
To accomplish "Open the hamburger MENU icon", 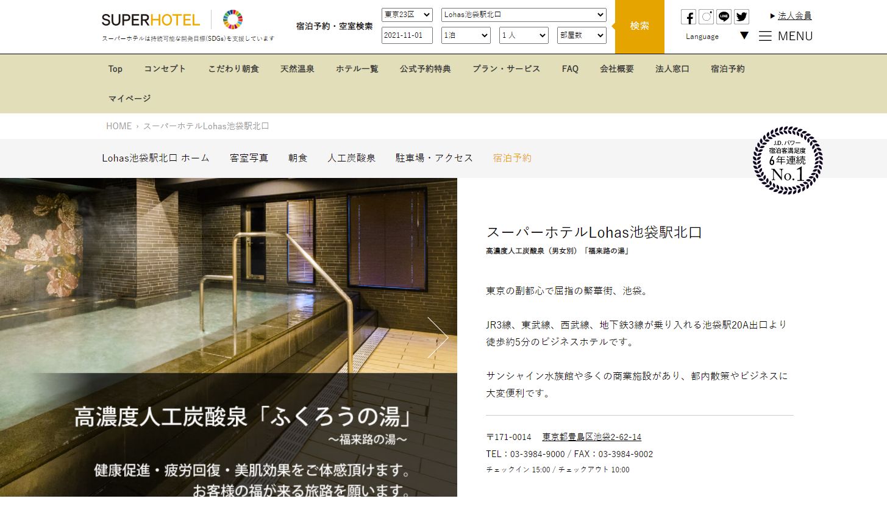I will pyautogui.click(x=765, y=37).
